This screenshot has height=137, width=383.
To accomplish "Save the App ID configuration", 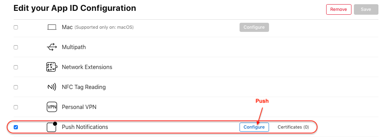I will (x=366, y=9).
